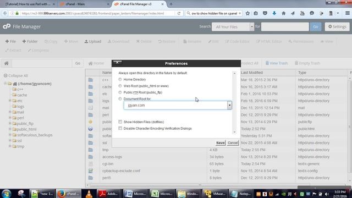Select cPanel File Manager v3 tab
Image resolution: width=352 pixels, height=198 pixels.
[139, 4]
